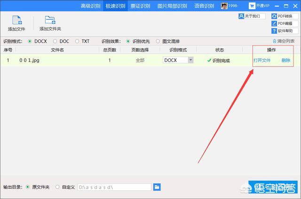The width and height of the screenshot is (301, 199).
Task: Expand DOCX format dropdown in file row
Action: pos(190,60)
